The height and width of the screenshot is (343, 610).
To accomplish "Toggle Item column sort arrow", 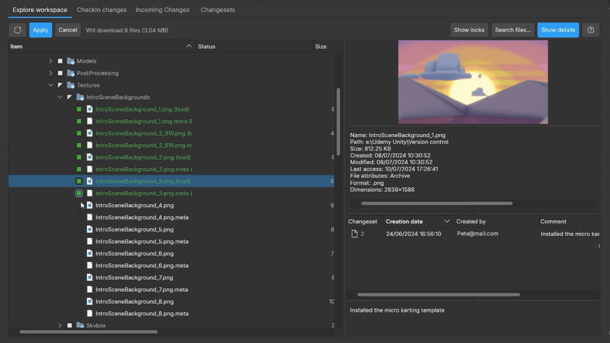I will pos(188,46).
